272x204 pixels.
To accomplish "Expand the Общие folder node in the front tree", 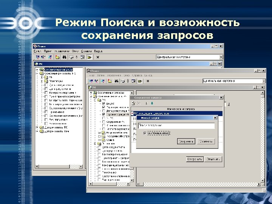I will [x=99, y=140].
